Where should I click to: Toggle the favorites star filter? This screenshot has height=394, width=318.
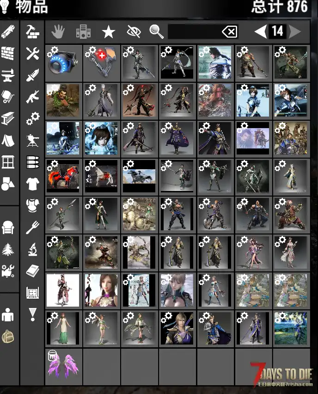coord(109,32)
